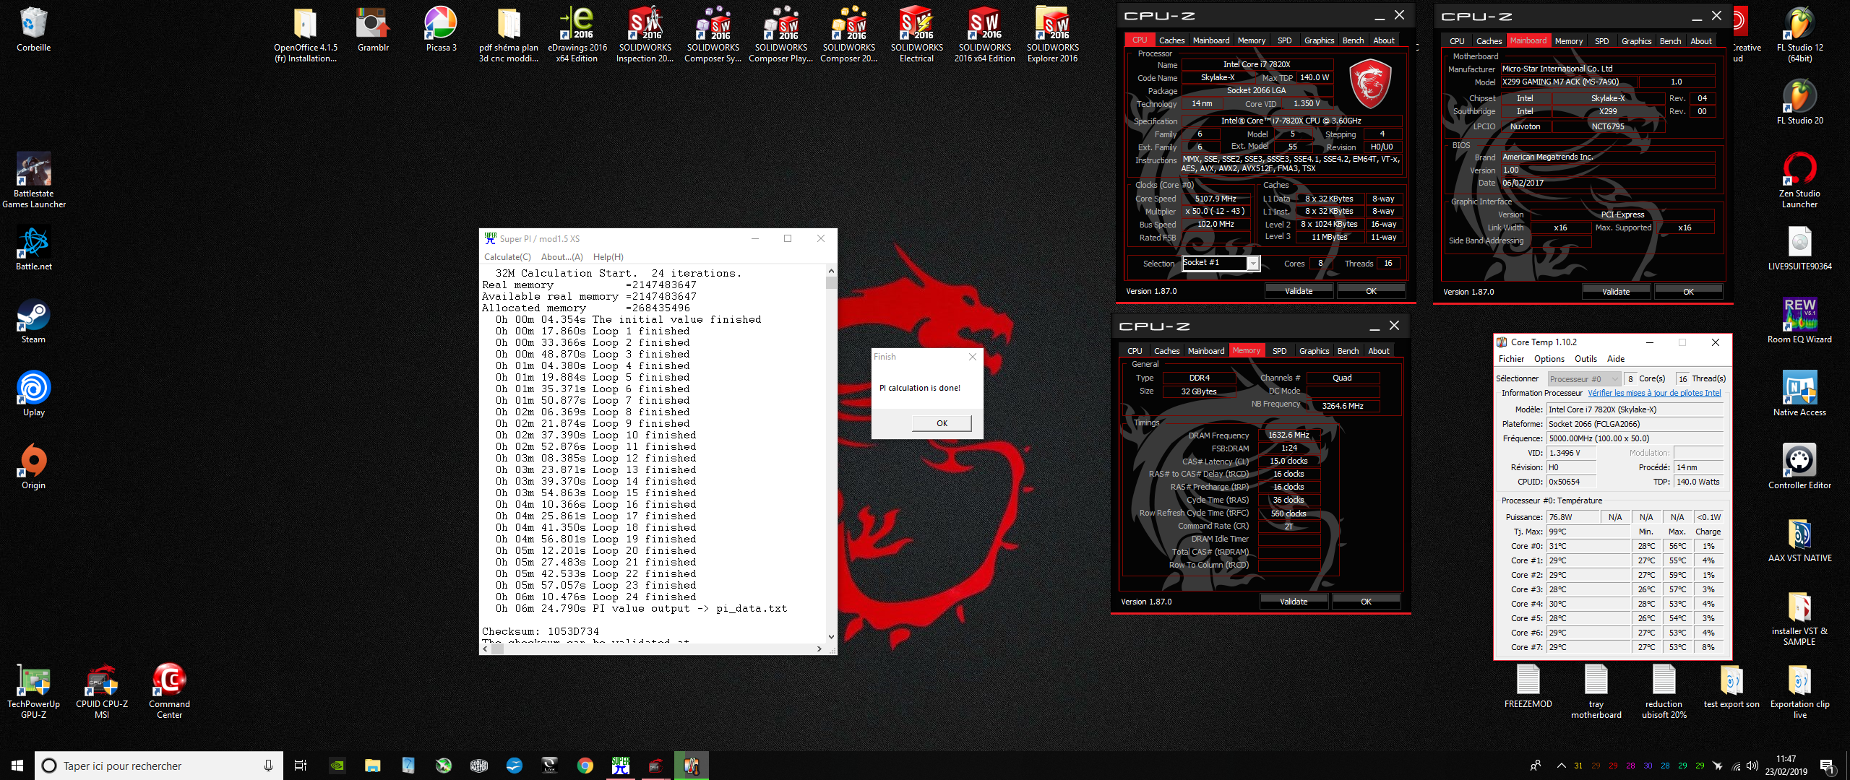Open Battle.net desktop shortcut
Image resolution: width=1850 pixels, height=780 pixels.
point(33,248)
